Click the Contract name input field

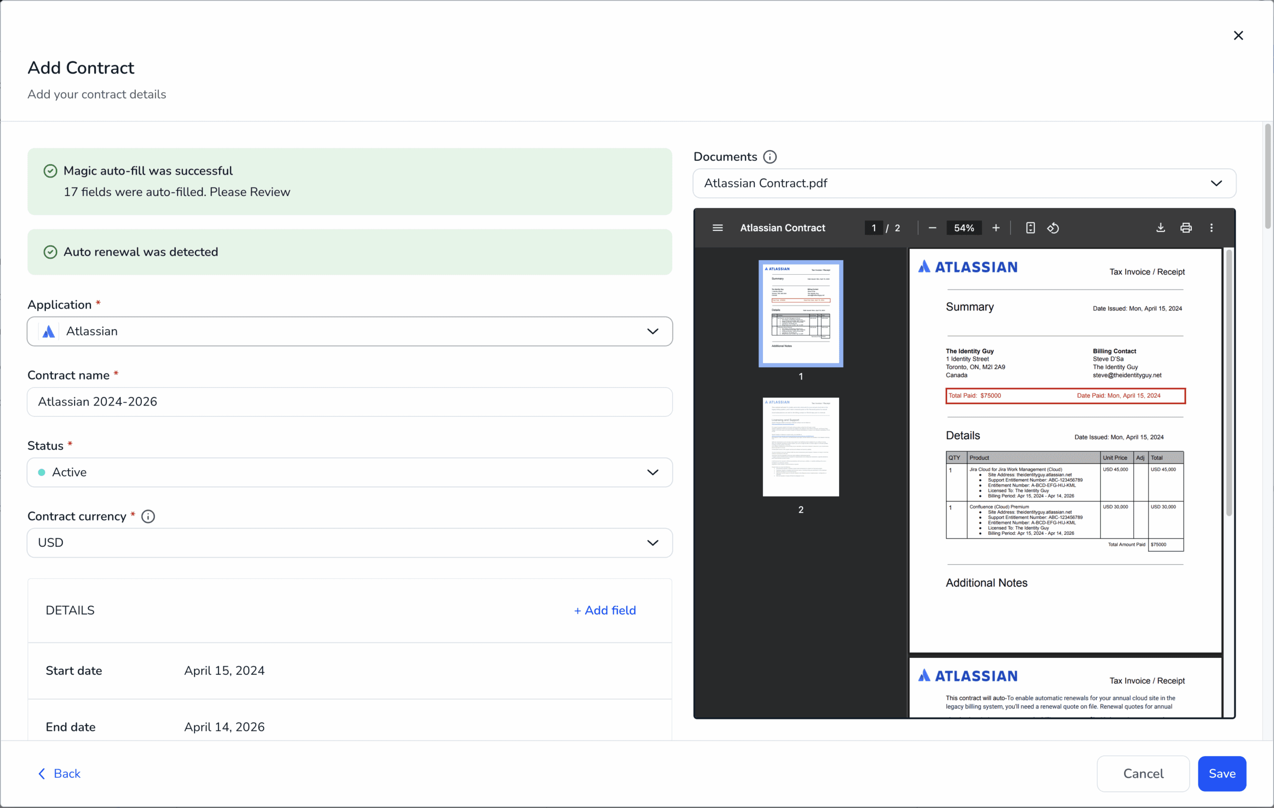[x=350, y=402]
